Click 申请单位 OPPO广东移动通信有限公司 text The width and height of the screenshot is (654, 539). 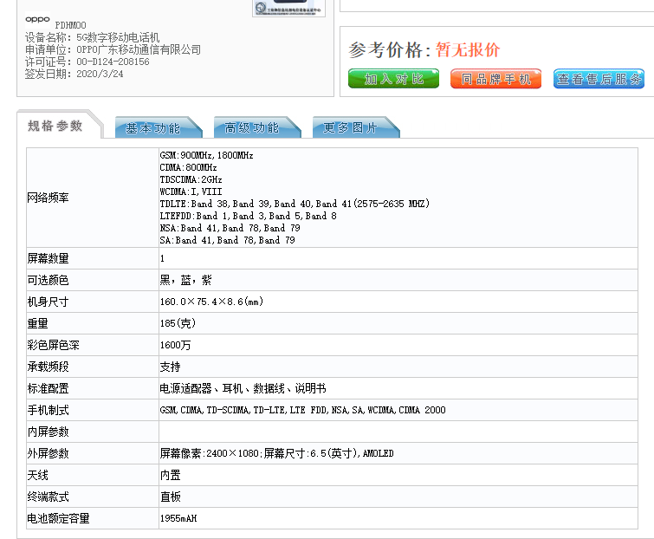113,49
